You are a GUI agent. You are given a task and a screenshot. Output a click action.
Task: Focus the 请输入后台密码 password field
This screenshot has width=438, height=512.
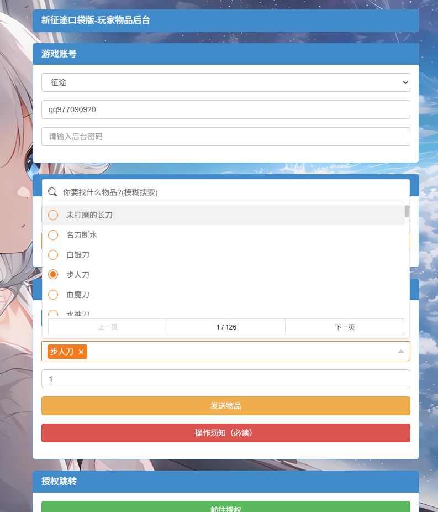[226, 137]
